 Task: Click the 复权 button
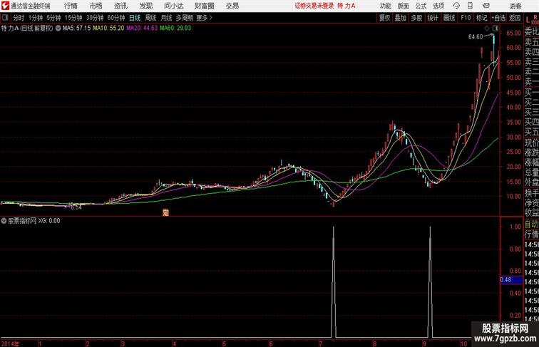[x=384, y=18]
